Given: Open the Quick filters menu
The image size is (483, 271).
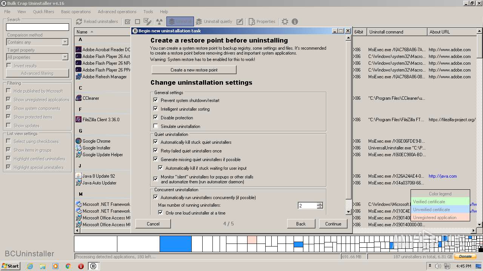Looking at the screenshot, I should pyautogui.click(x=43, y=12).
